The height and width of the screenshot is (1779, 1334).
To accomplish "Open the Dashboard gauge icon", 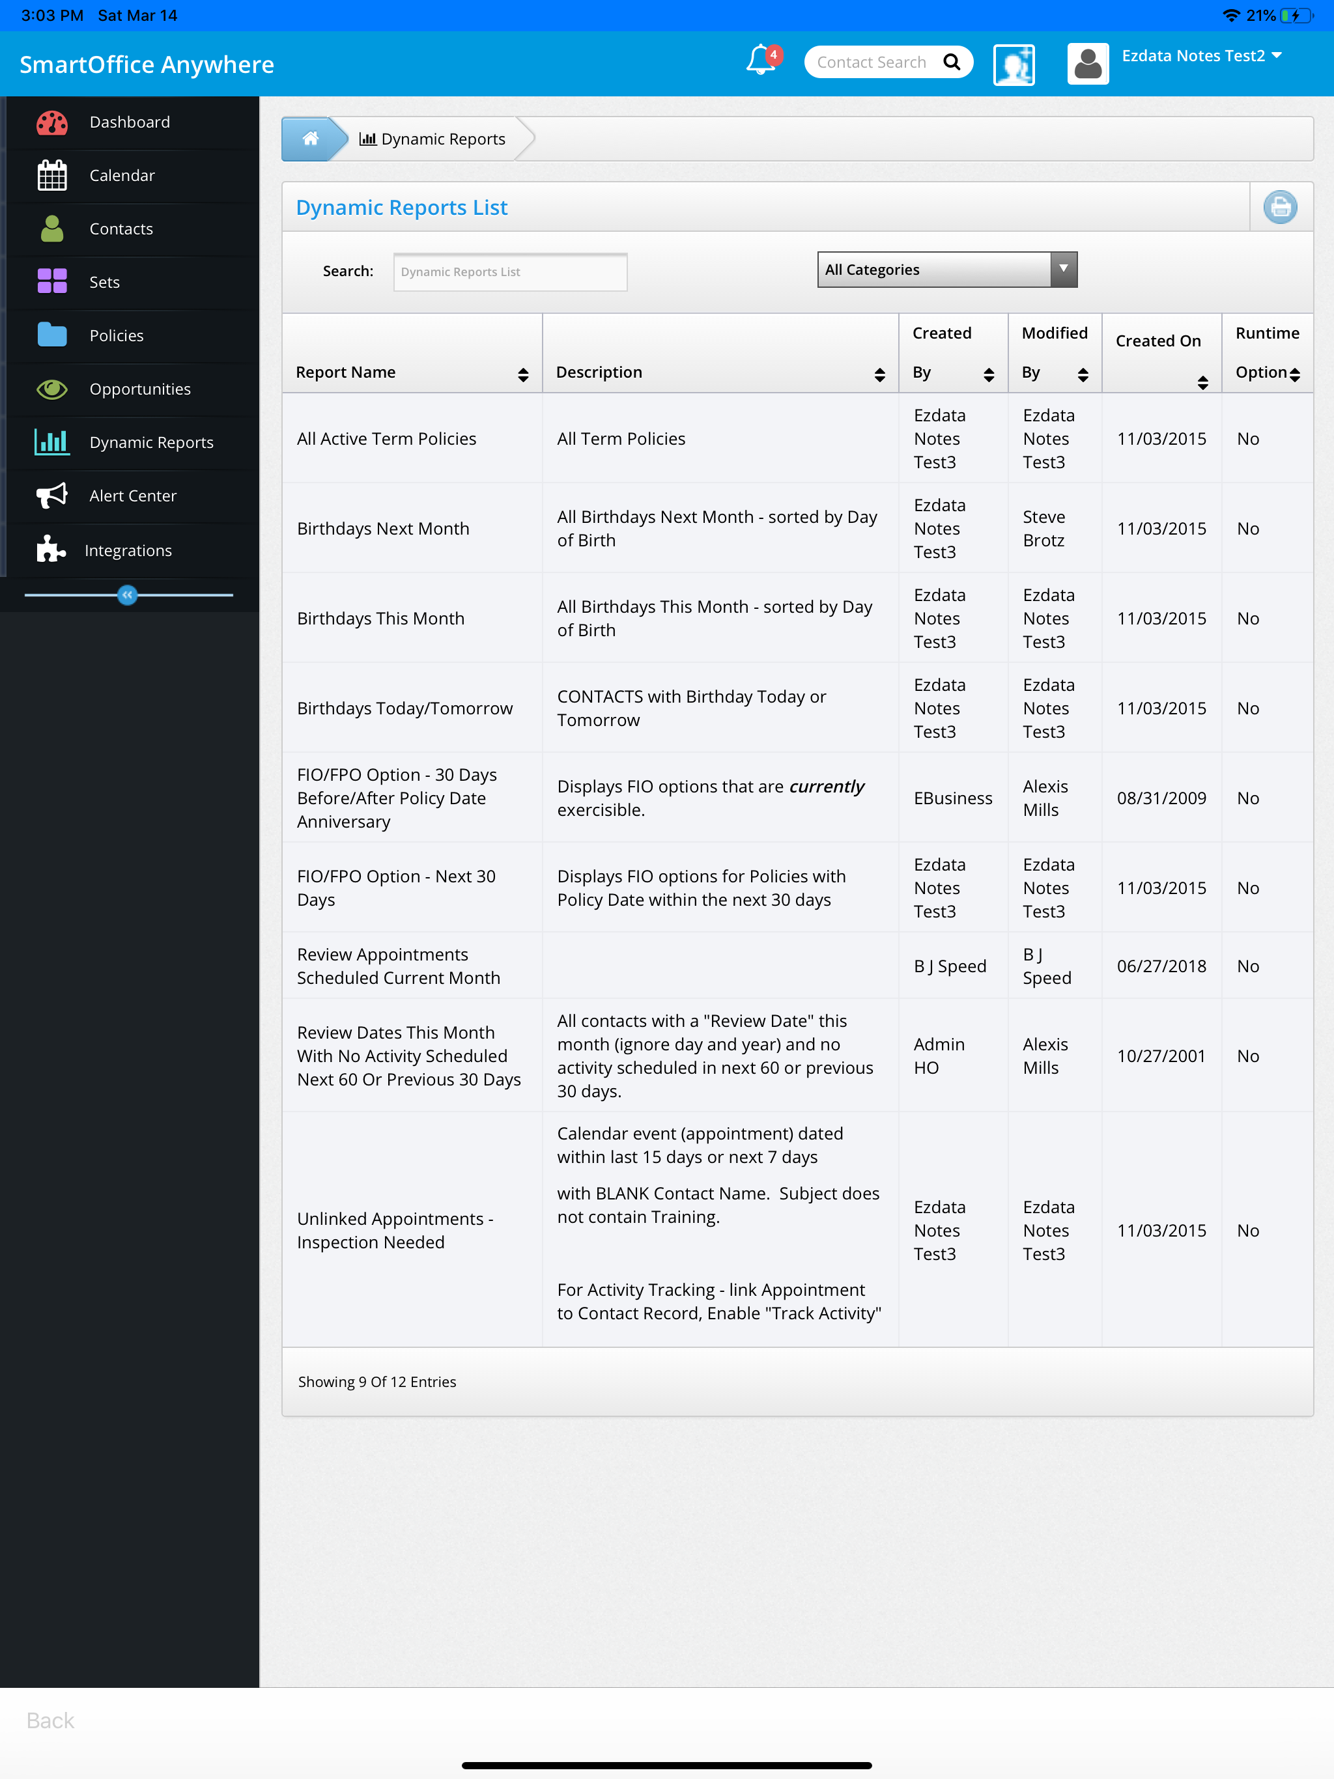I will pyautogui.click(x=52, y=122).
